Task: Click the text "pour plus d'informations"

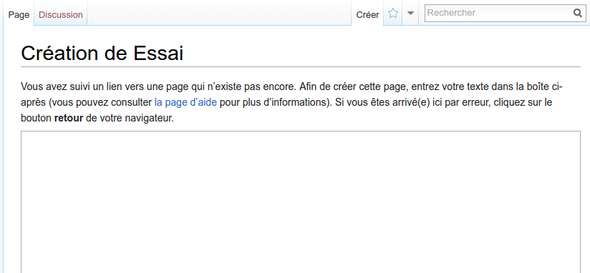Action: [274, 102]
